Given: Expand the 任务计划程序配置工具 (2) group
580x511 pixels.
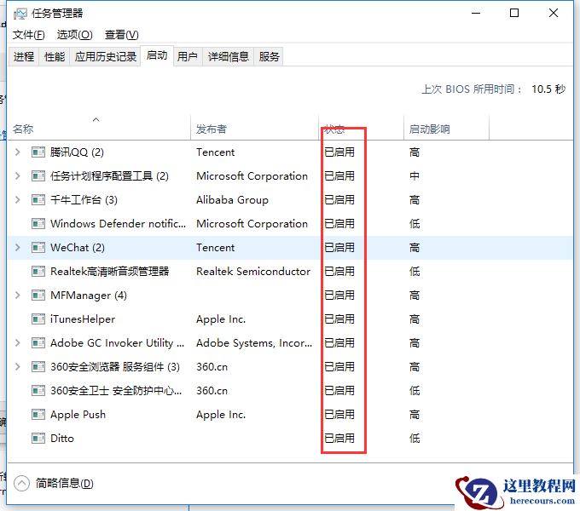Looking at the screenshot, I should [x=17, y=176].
